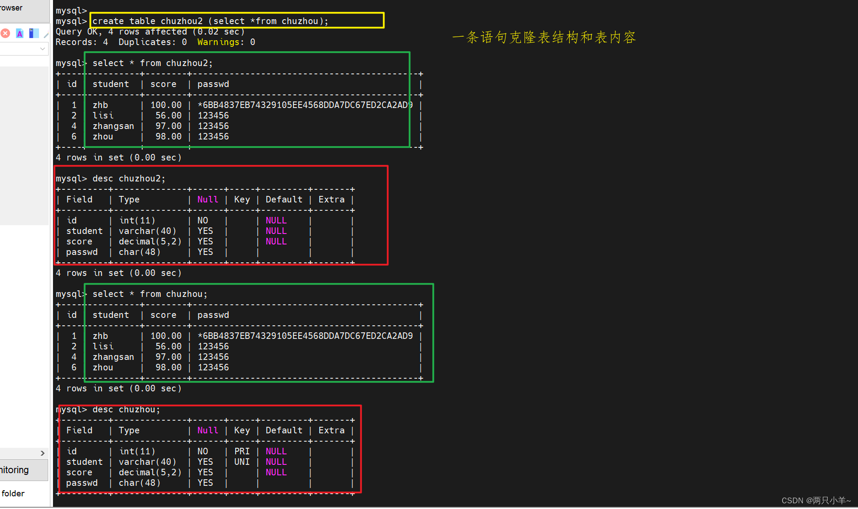Viewport: 858px width, 509px height.
Task: Click 'Default' header in desc chuzhou2 output
Action: 284,199
